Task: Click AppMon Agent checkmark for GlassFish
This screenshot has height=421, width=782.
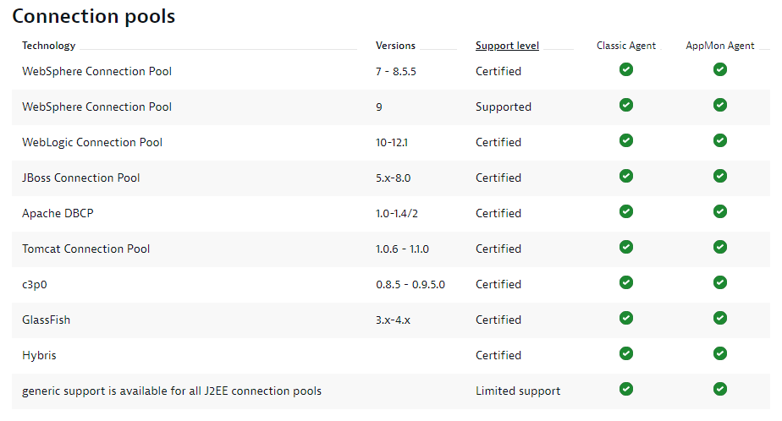Action: (720, 318)
